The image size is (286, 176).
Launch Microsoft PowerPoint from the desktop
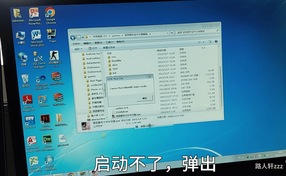click(35, 16)
